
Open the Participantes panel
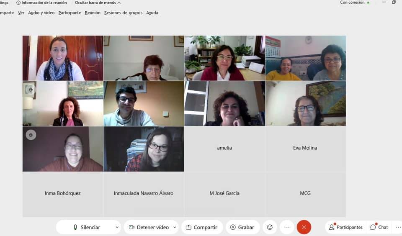345,227
